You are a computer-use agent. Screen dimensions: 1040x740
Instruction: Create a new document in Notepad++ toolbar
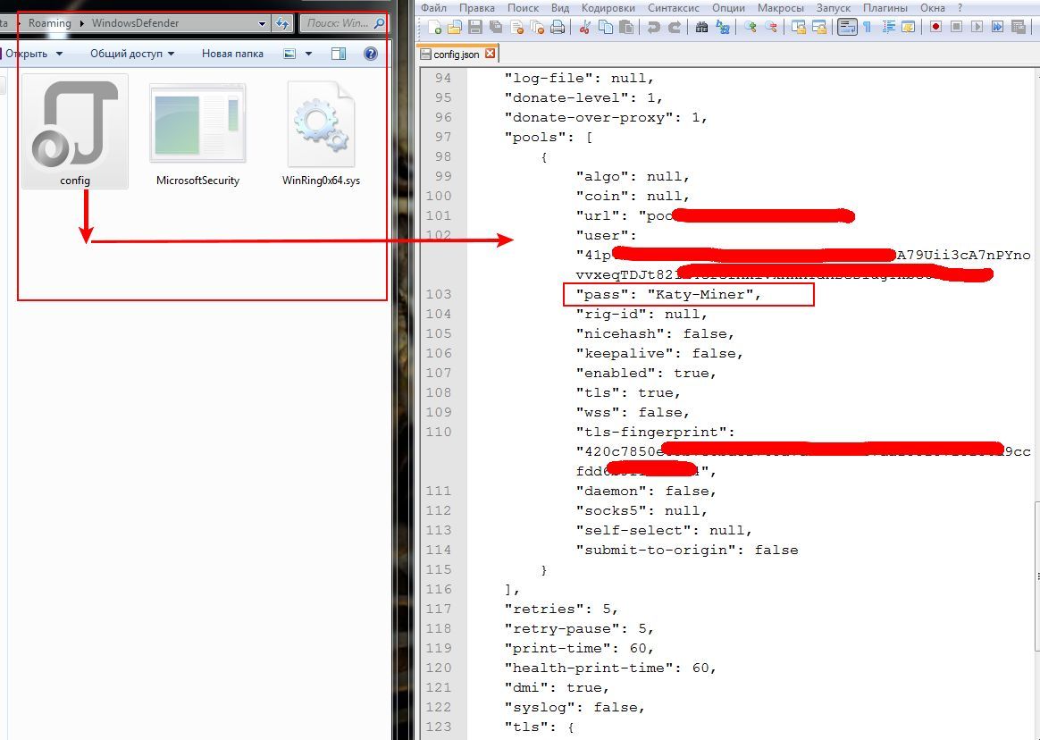(434, 27)
